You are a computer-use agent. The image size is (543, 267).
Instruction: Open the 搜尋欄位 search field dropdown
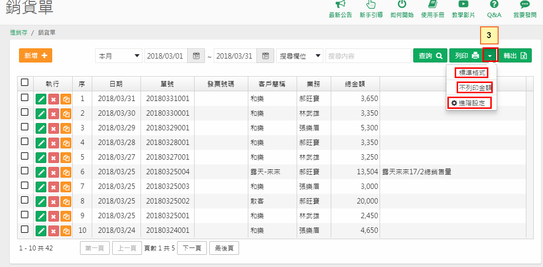click(300, 56)
